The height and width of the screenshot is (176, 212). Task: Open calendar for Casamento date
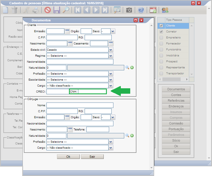click(111, 44)
